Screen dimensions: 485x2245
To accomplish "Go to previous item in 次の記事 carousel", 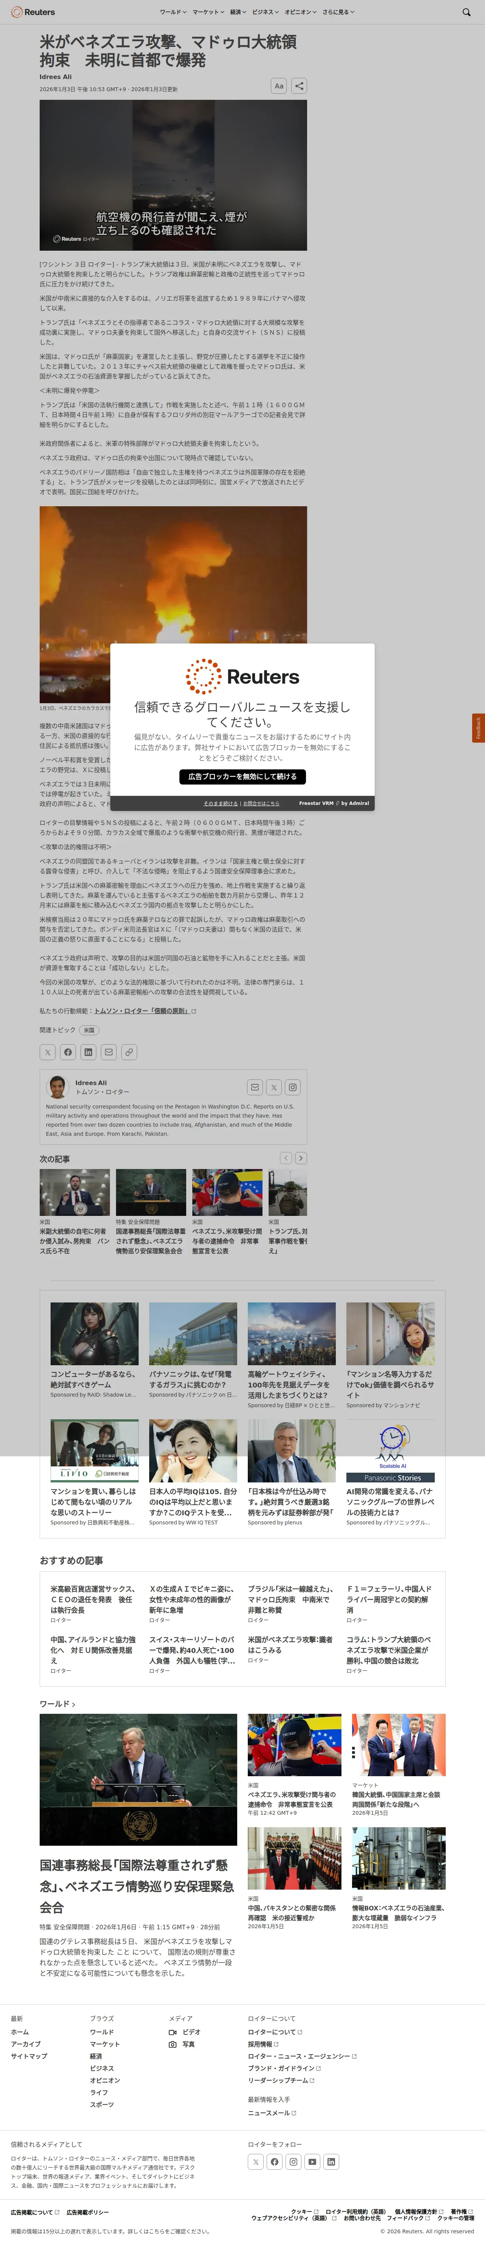I will [286, 1158].
